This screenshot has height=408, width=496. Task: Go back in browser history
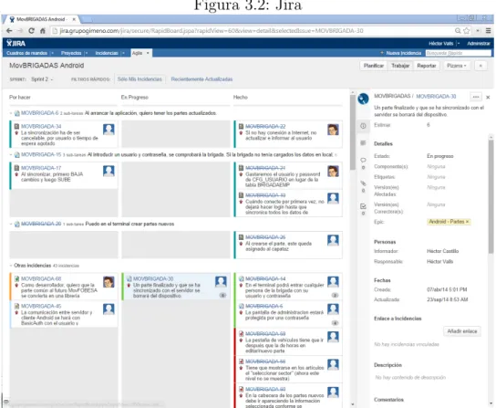point(9,31)
